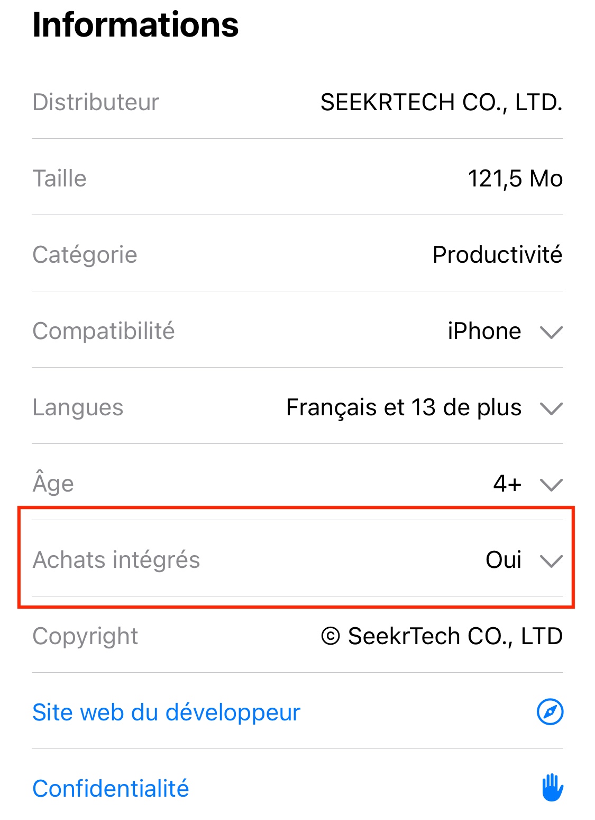Click the Informations section heading

point(135,25)
